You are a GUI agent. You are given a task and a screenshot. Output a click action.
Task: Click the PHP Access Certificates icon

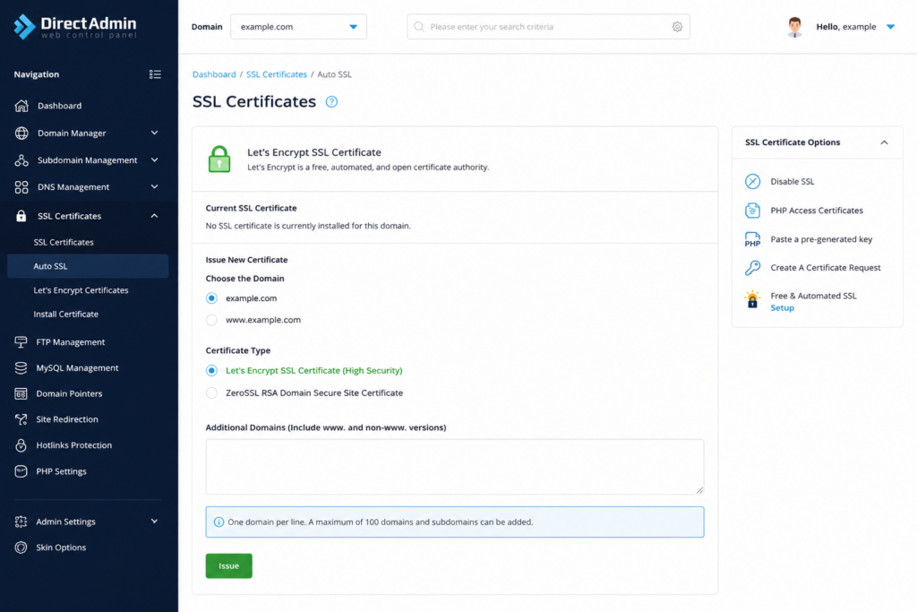[x=752, y=210]
